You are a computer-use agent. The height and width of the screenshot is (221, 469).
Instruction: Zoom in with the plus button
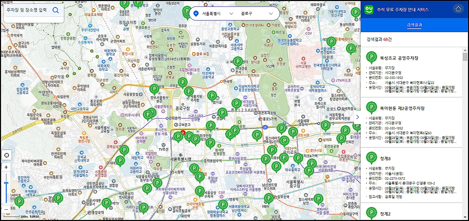tap(6, 167)
